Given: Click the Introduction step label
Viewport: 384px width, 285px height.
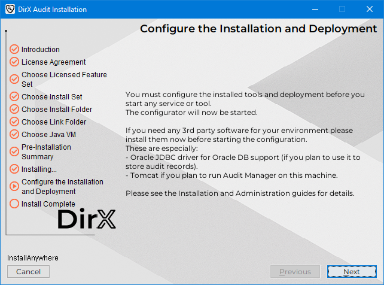Looking at the screenshot, I should (x=41, y=50).
